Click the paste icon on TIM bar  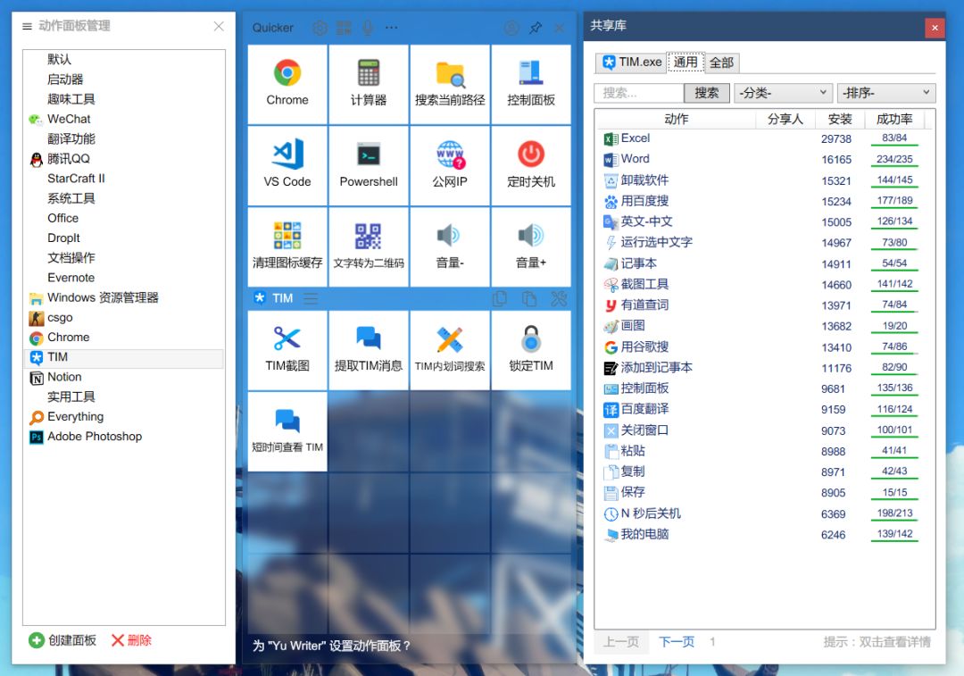[528, 298]
